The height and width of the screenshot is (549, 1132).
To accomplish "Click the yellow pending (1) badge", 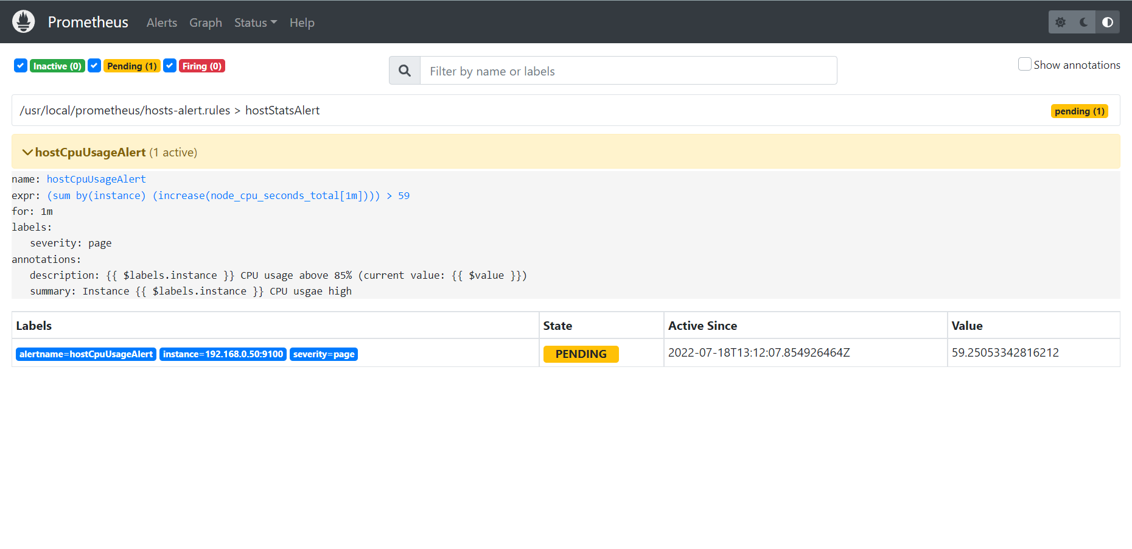I will click(1079, 111).
